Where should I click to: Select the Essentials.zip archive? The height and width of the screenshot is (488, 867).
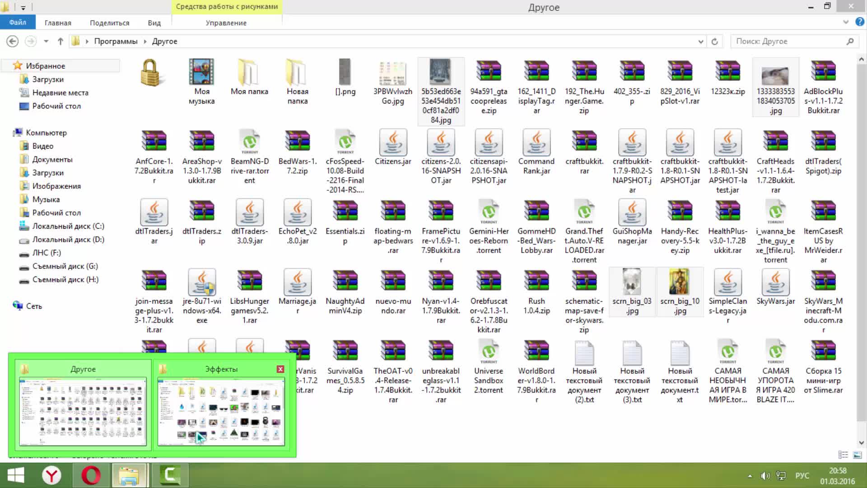pos(345,221)
